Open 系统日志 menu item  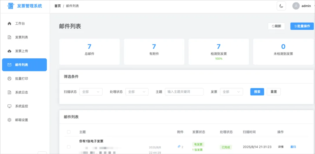coord(24,92)
